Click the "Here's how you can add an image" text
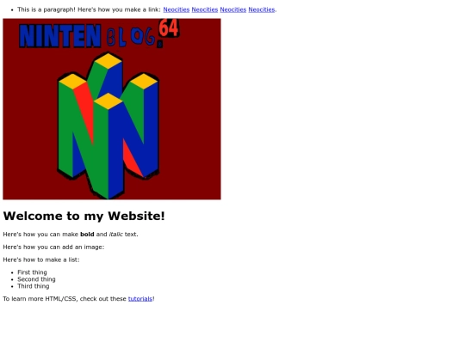The image size is (465, 348). tap(53, 247)
